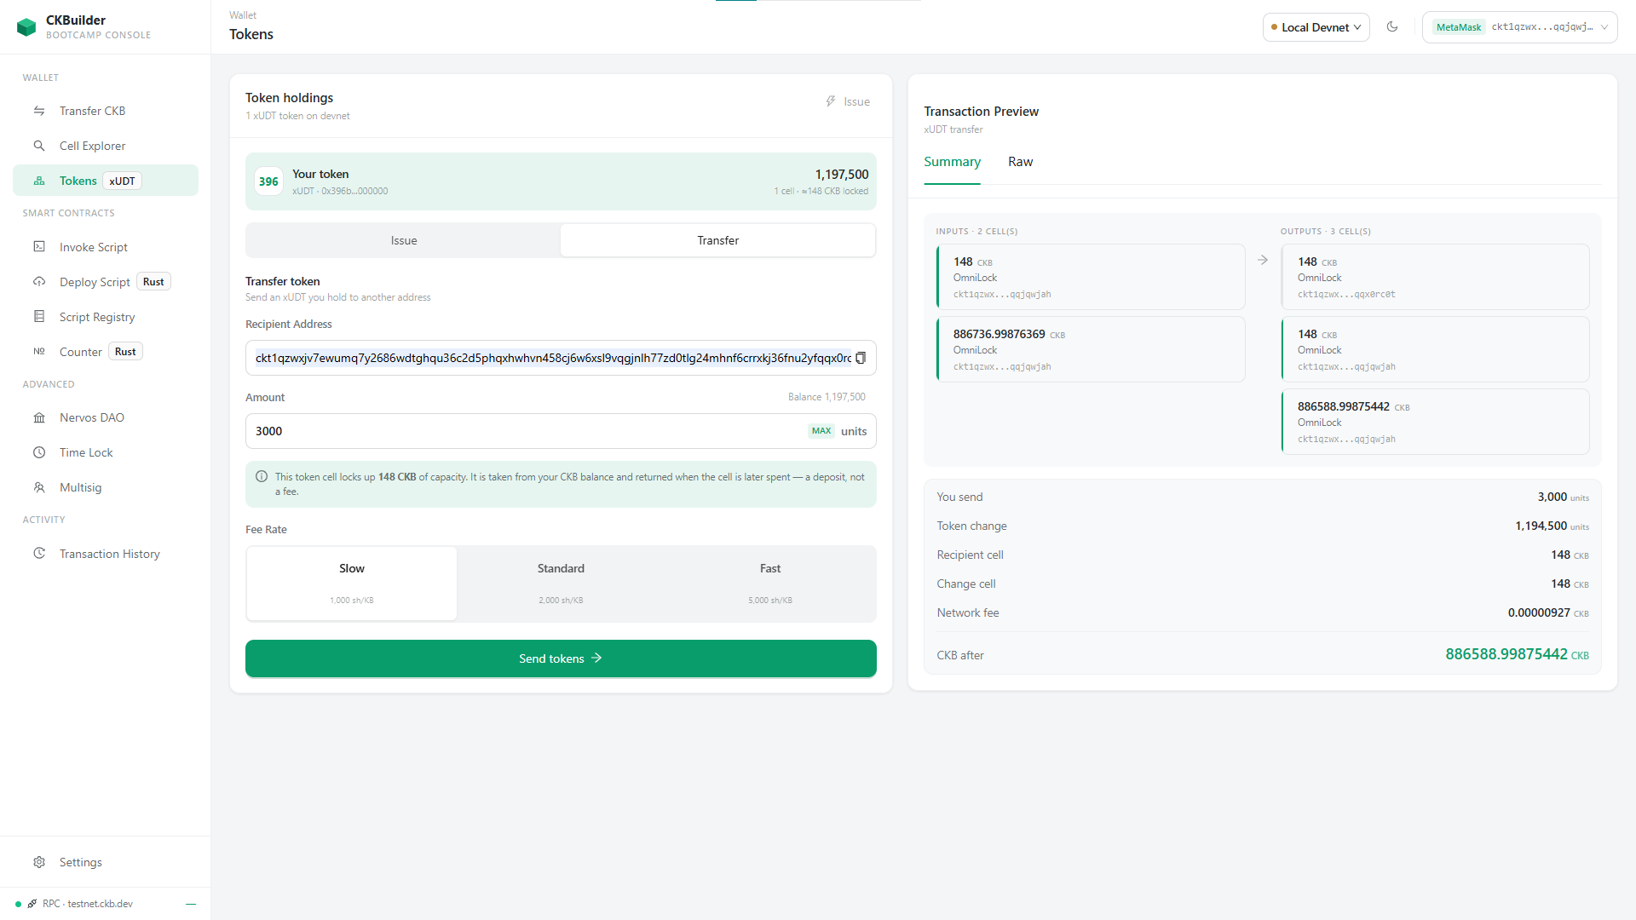Click the Cell Explorer magnifier icon

[39, 146]
